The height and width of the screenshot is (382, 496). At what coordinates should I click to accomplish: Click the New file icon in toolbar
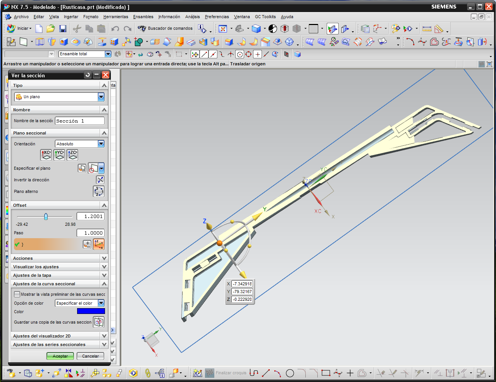pyautogui.click(x=39, y=29)
